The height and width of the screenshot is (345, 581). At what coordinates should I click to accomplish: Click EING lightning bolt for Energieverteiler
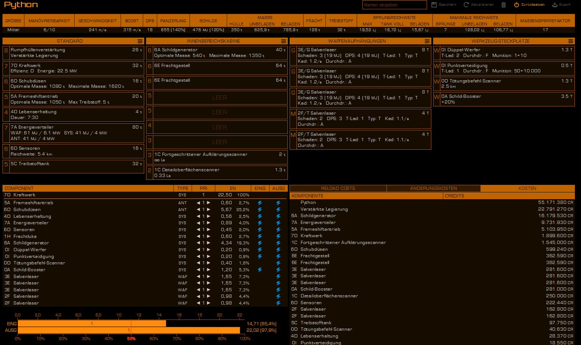click(x=260, y=223)
